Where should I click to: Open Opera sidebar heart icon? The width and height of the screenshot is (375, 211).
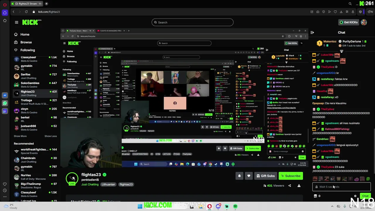[x=5, y=184]
